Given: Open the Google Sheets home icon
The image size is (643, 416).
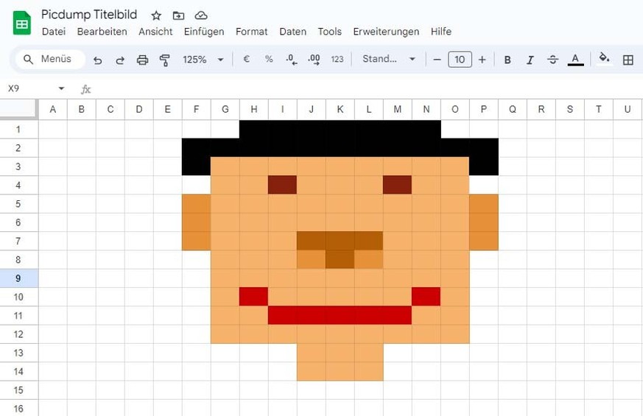Looking at the screenshot, I should coord(22,24).
